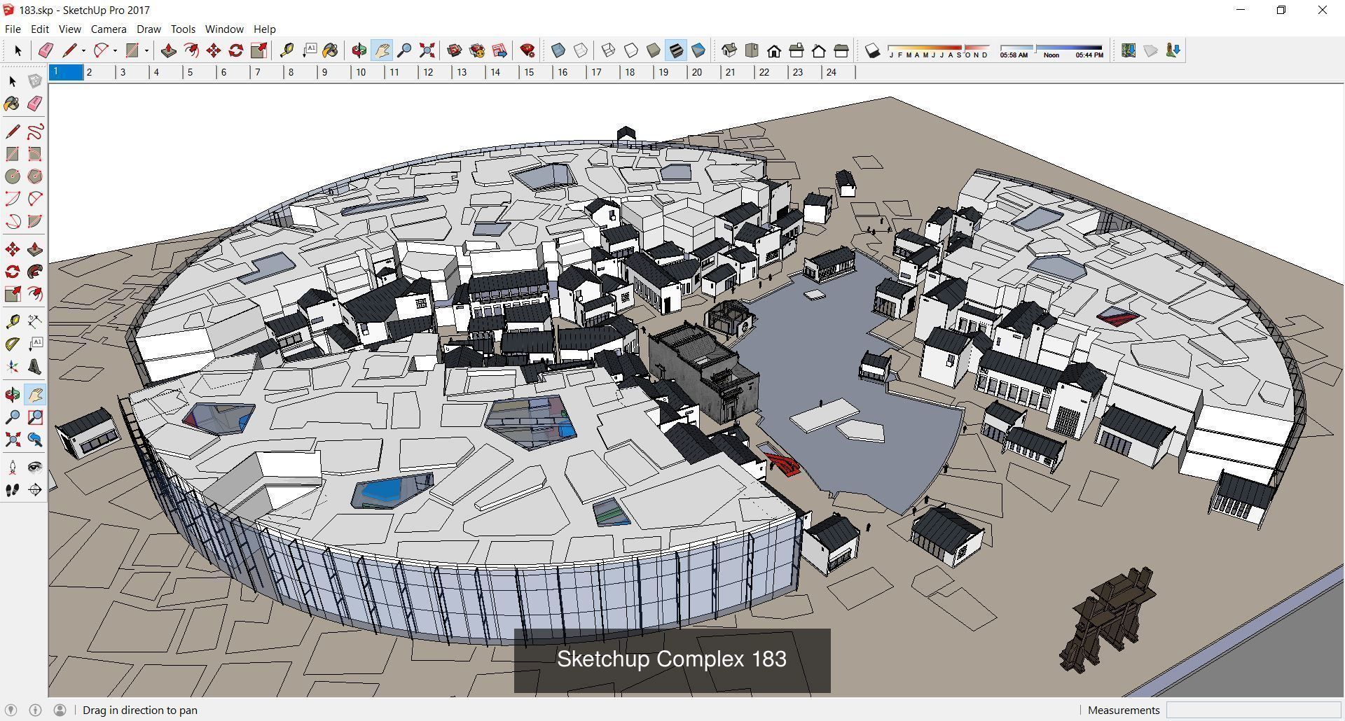Select the Walk footprints tool
This screenshot has width=1345, height=721.
tap(13, 490)
